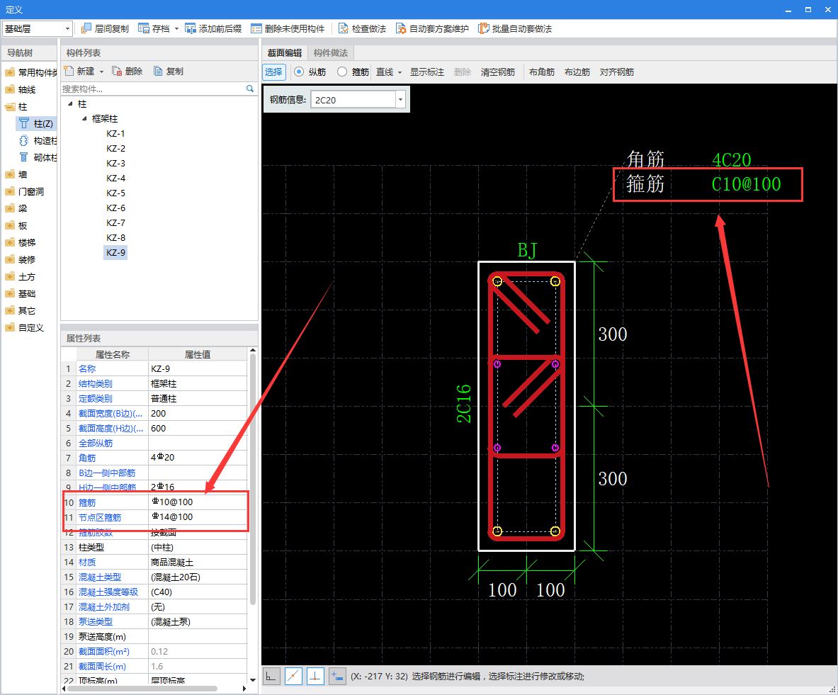Switch to 截面编辑 tab
The width and height of the screenshot is (838, 695).
click(284, 53)
